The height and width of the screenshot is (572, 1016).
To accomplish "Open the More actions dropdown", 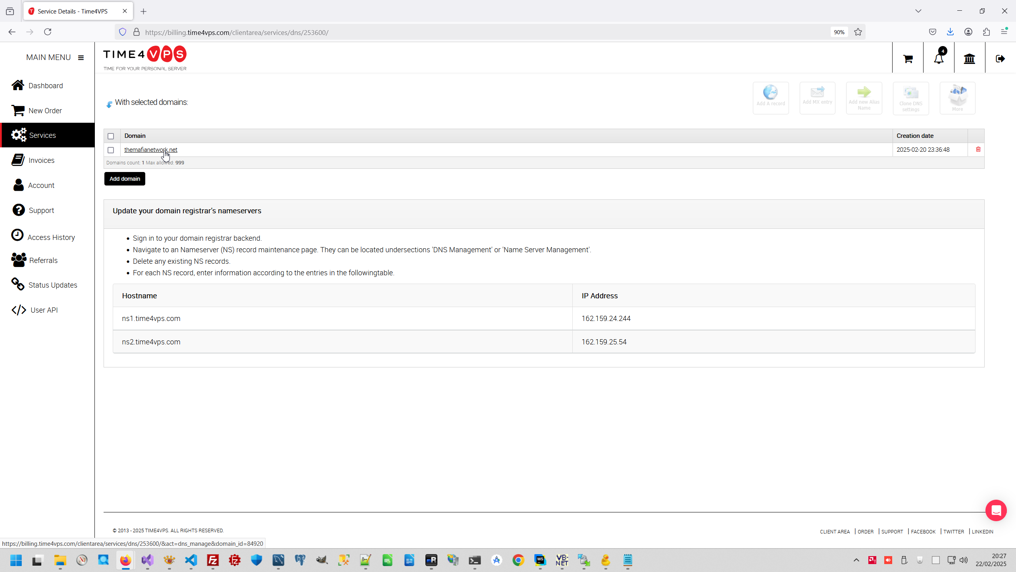I will coord(957,98).
